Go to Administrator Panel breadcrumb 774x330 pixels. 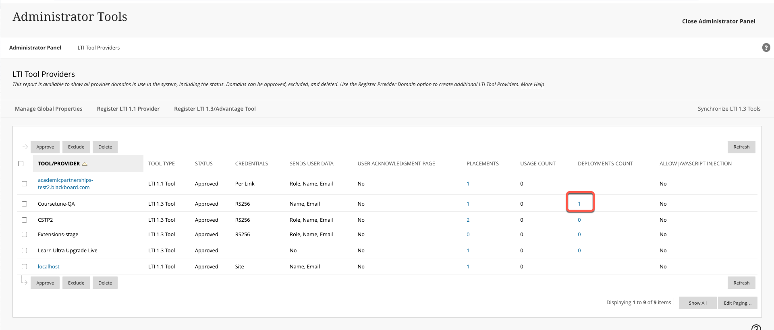point(35,47)
